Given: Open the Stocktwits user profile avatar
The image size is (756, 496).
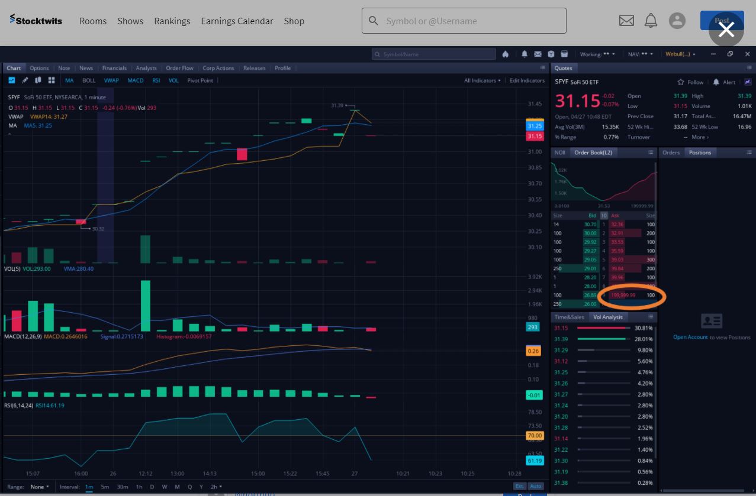Looking at the screenshot, I should [677, 21].
